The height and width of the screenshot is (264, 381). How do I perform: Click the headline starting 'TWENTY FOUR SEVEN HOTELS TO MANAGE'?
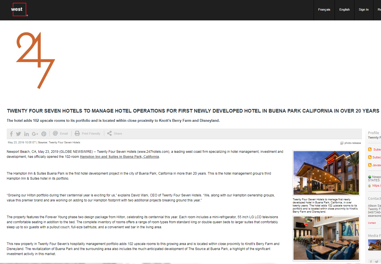pos(193,111)
